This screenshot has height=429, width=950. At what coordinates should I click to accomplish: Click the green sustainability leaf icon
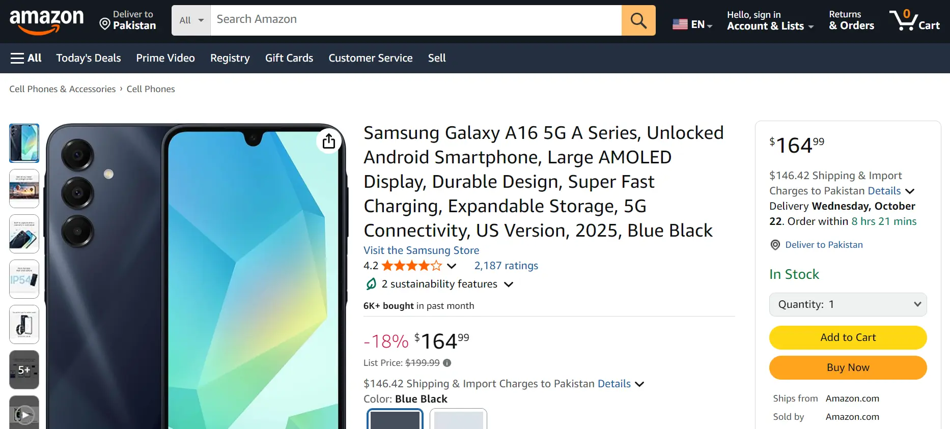(x=370, y=284)
